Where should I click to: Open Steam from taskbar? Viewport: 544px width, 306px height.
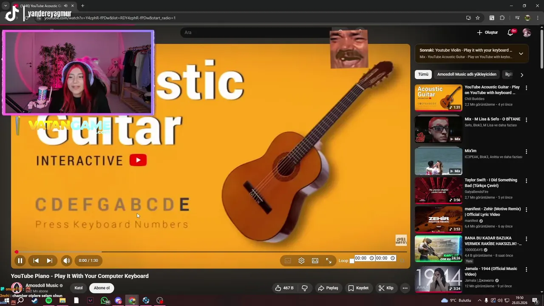(34, 300)
